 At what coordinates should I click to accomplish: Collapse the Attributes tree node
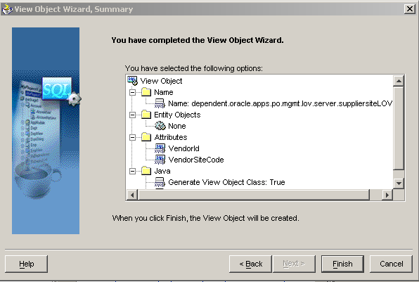132,137
